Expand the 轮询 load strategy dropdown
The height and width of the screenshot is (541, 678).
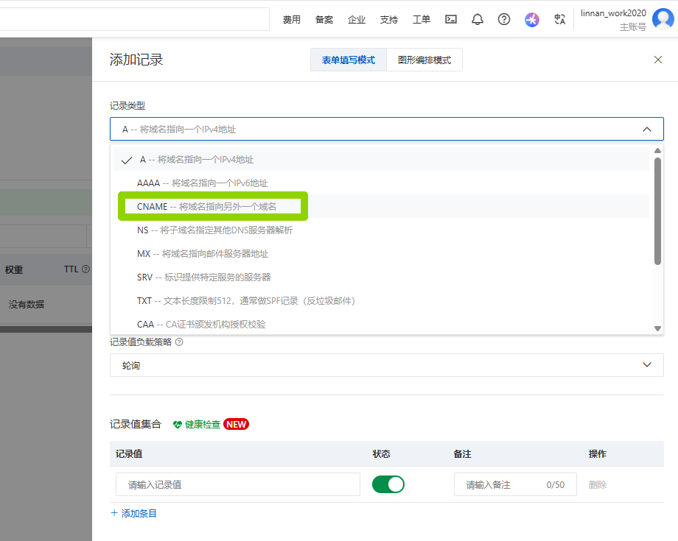(646, 365)
